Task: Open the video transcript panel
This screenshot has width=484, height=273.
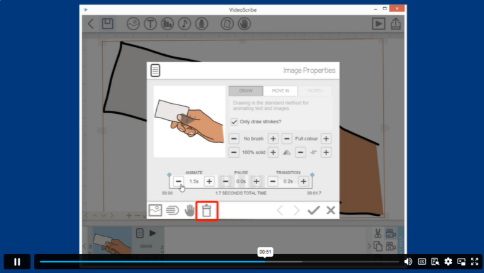Action: pos(435,262)
